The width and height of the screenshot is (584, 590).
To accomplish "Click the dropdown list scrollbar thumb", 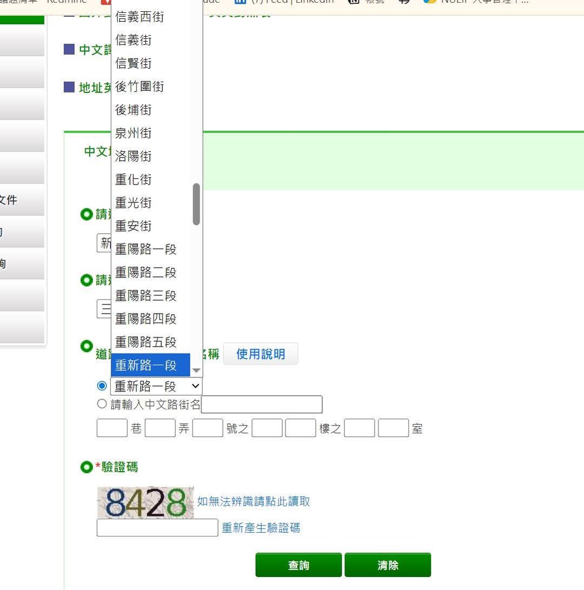I will pyautogui.click(x=196, y=204).
